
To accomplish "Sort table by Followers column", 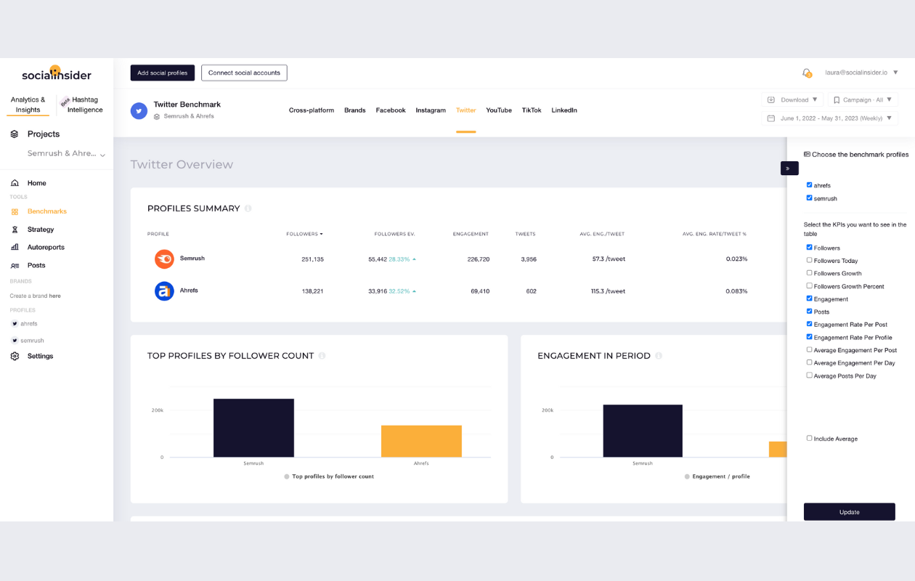I will pyautogui.click(x=304, y=234).
